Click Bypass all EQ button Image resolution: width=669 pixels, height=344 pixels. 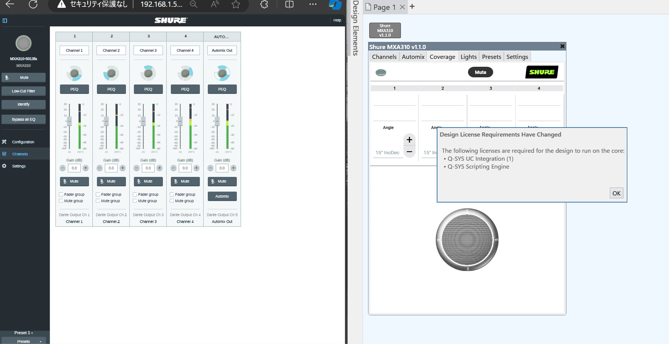23,119
